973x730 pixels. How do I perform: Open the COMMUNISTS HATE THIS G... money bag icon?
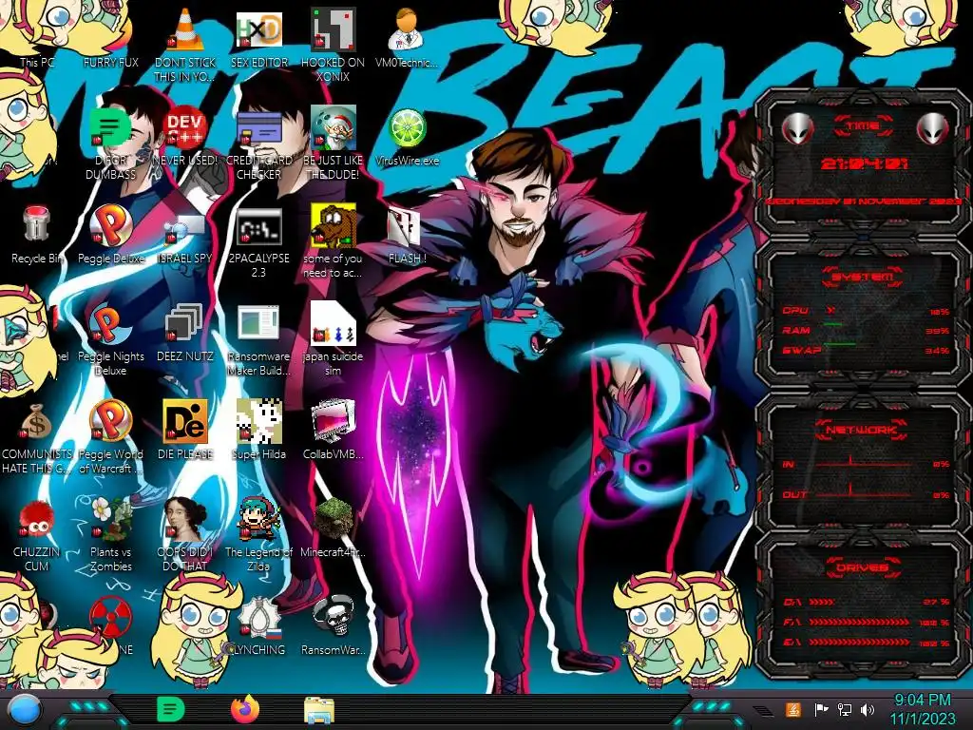pos(36,422)
